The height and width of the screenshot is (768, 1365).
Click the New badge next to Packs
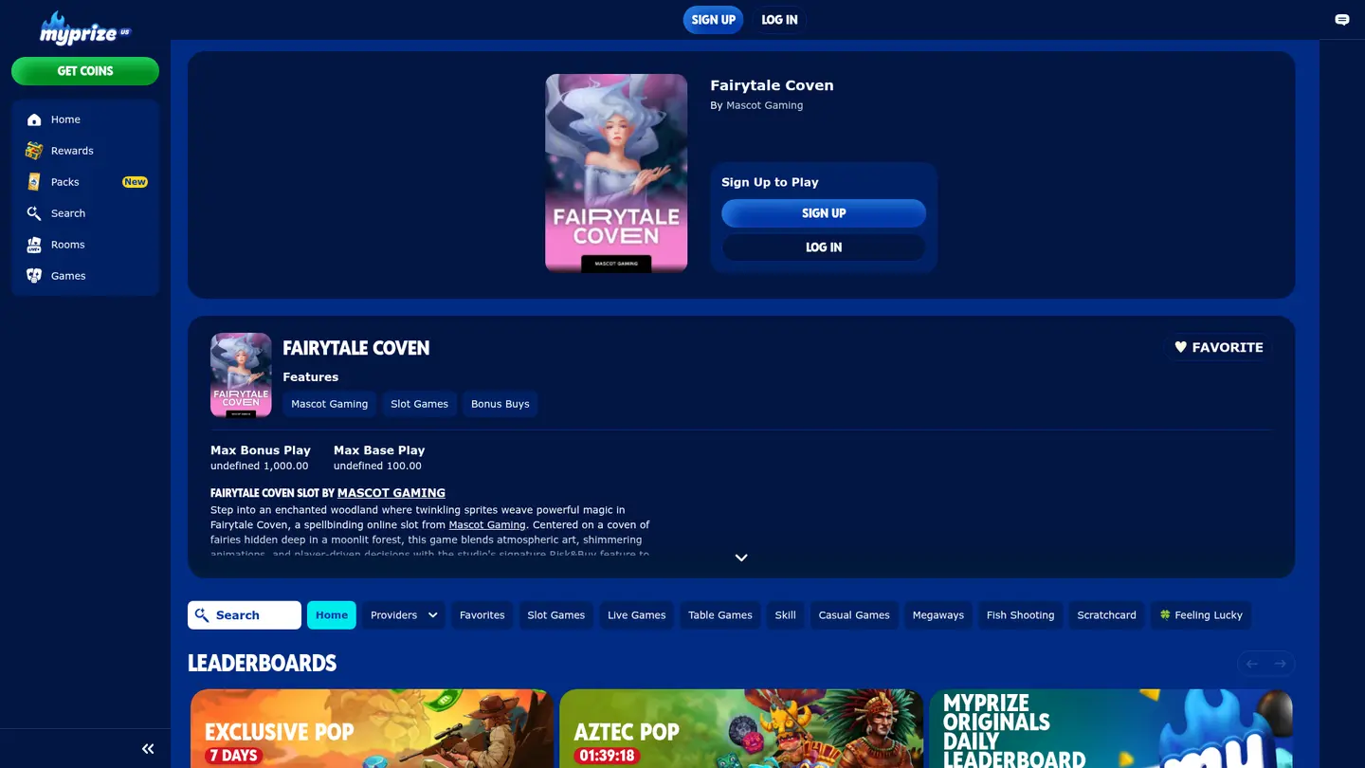(x=135, y=182)
